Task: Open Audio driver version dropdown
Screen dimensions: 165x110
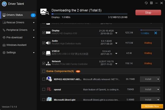Action: pyautogui.click(x=116, y=43)
